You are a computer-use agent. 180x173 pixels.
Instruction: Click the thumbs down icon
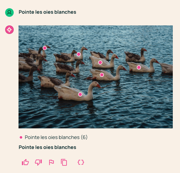click(38, 162)
